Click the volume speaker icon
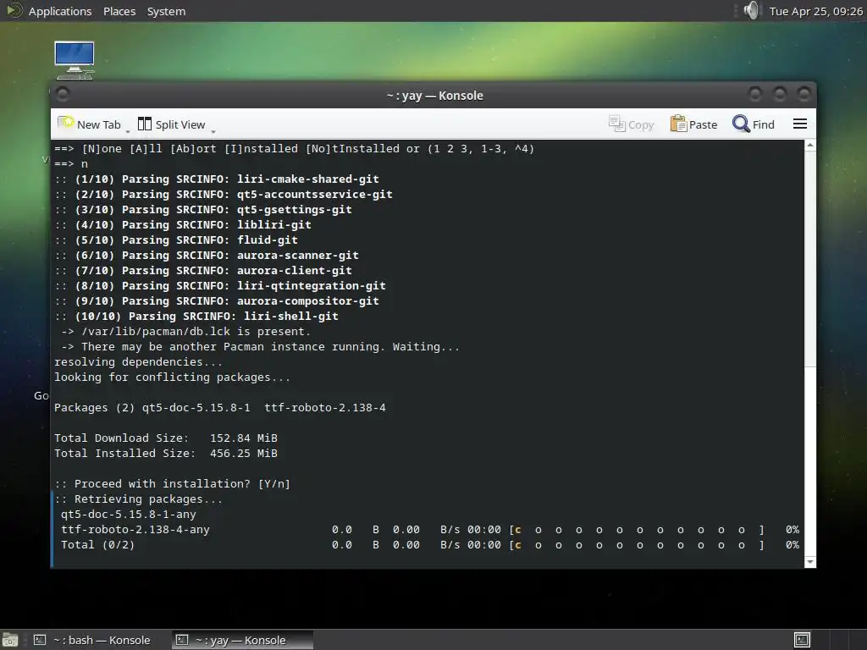 (751, 10)
